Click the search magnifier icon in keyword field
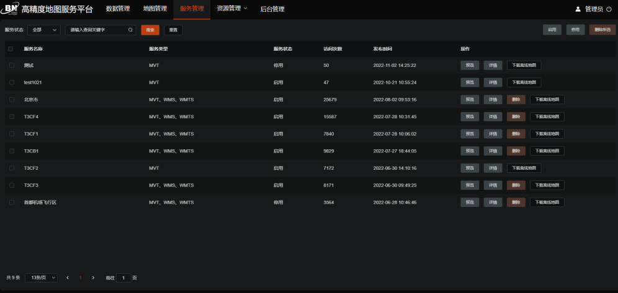The width and height of the screenshot is (618, 293). pos(130,30)
